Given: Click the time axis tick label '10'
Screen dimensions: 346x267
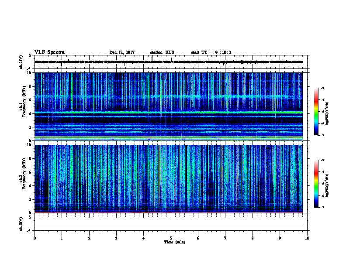Looking at the screenshot, I should tap(307, 238).
